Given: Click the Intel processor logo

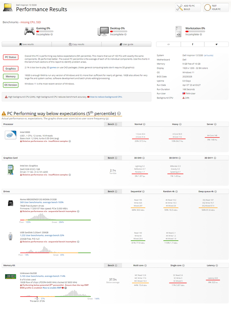Looking at the screenshot, I should tap(11, 135).
